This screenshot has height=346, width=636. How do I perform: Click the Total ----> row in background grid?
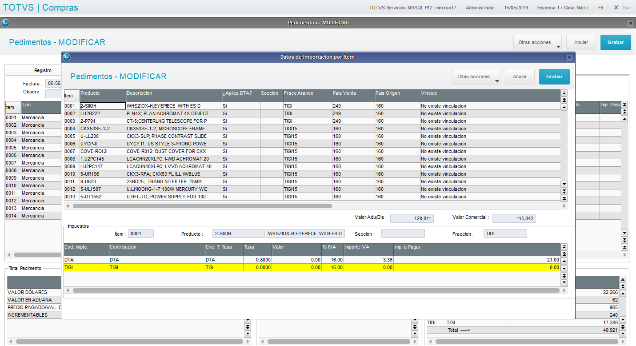click(523, 330)
